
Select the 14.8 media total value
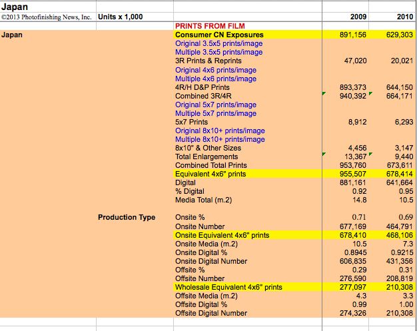(x=360, y=200)
